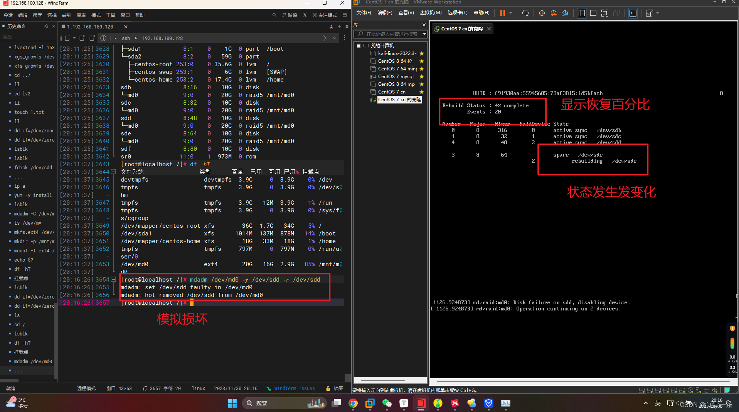The height and width of the screenshot is (412, 739).
Task: Click the right chevron in address bar
Action: (325, 38)
